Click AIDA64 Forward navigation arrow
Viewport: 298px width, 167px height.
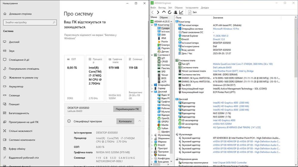point(158,12)
